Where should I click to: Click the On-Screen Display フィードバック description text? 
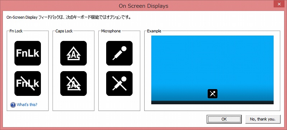click(x=69, y=18)
